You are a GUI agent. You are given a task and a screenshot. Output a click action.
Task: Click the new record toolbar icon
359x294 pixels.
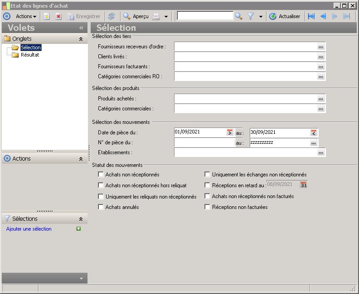(x=47, y=16)
